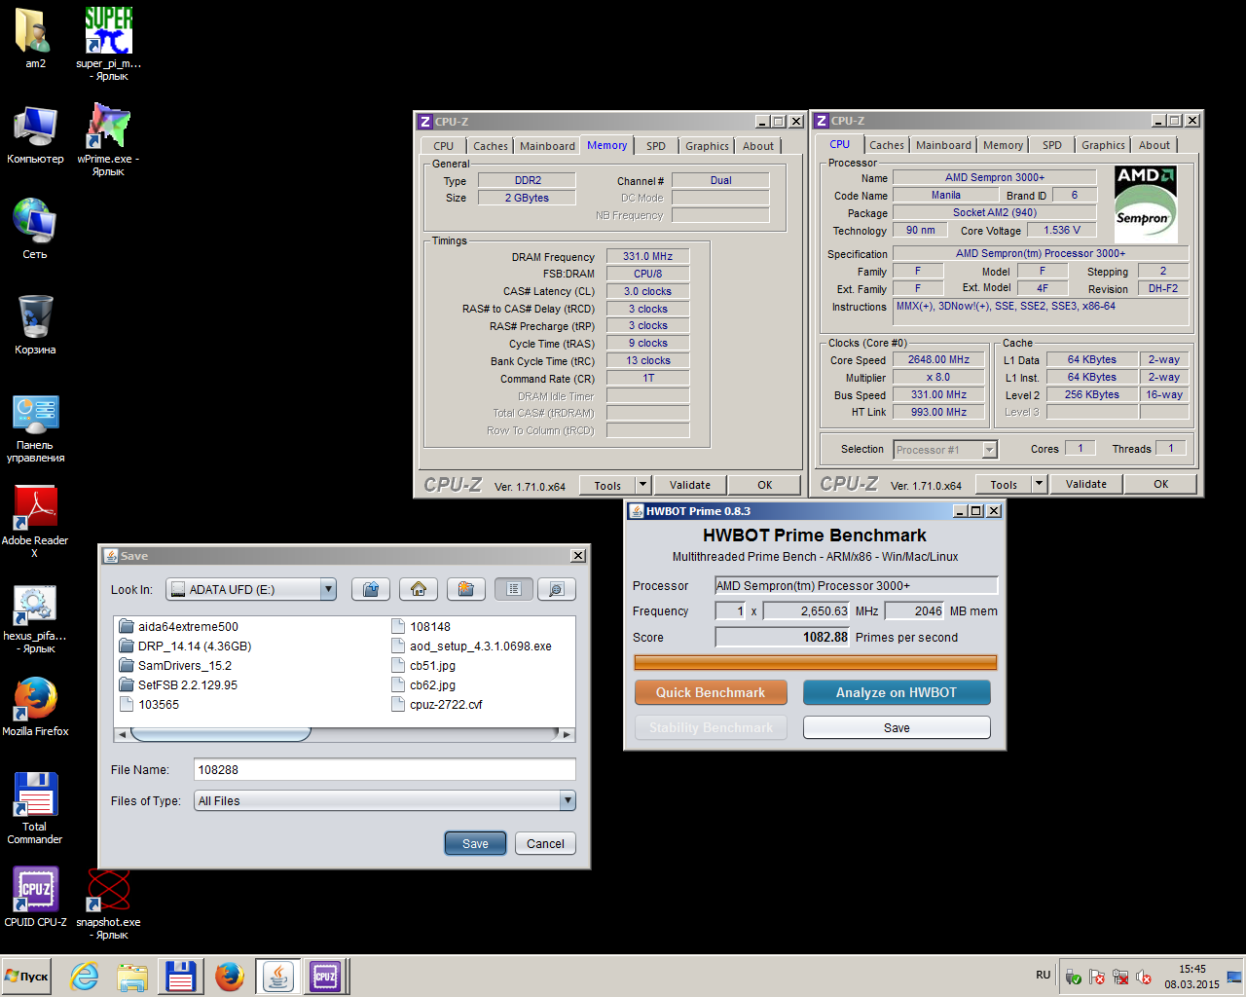Click the Up One Level icon in Save dialog
Image resolution: width=1246 pixels, height=997 pixels.
coord(370,589)
